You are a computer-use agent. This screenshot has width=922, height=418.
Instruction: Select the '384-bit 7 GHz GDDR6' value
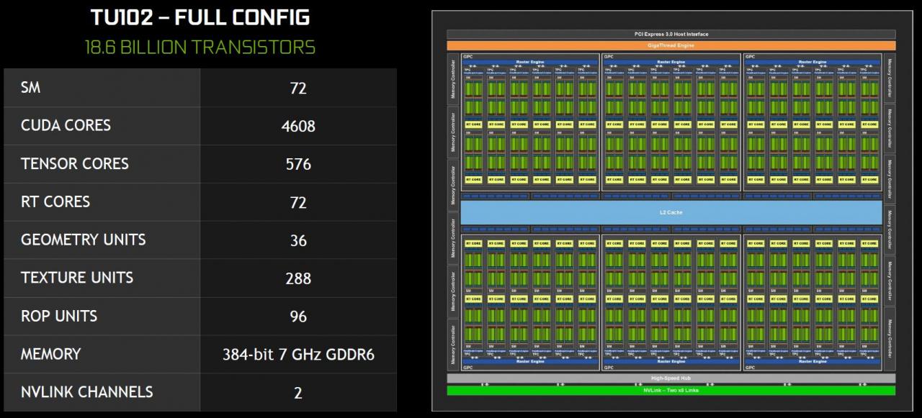click(298, 355)
